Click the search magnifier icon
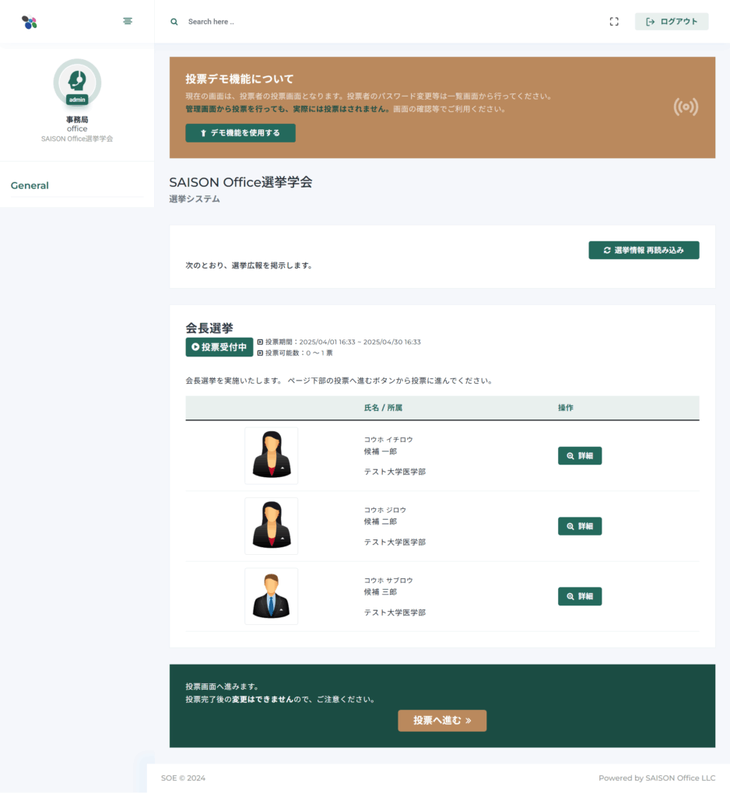Screen dimensions: 730x797 (174, 22)
